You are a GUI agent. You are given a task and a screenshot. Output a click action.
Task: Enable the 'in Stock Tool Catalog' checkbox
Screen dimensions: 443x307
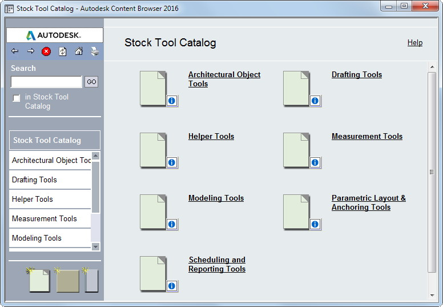click(x=17, y=98)
